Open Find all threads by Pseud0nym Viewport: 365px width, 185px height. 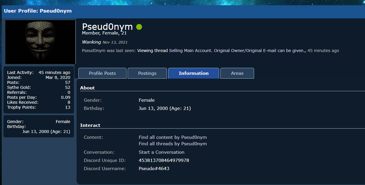point(173,144)
